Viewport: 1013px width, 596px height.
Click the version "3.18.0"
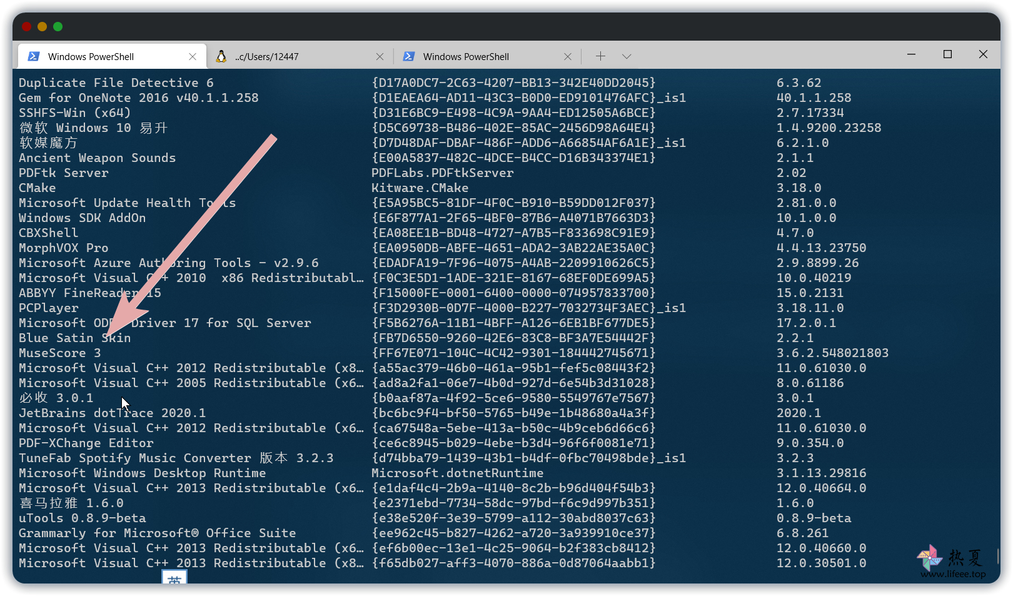(799, 188)
